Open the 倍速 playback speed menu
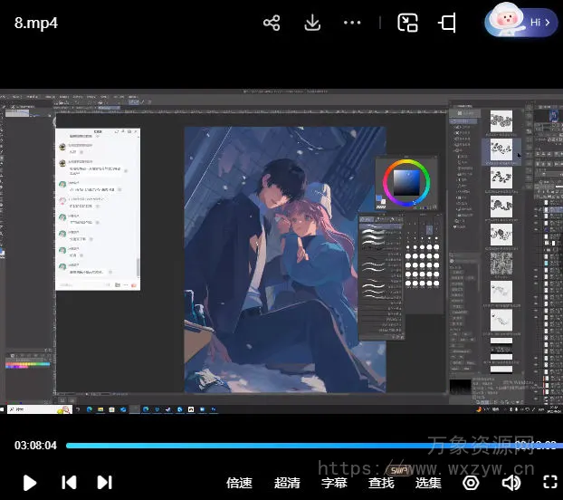Viewport: 563px width, 500px height. point(239,483)
